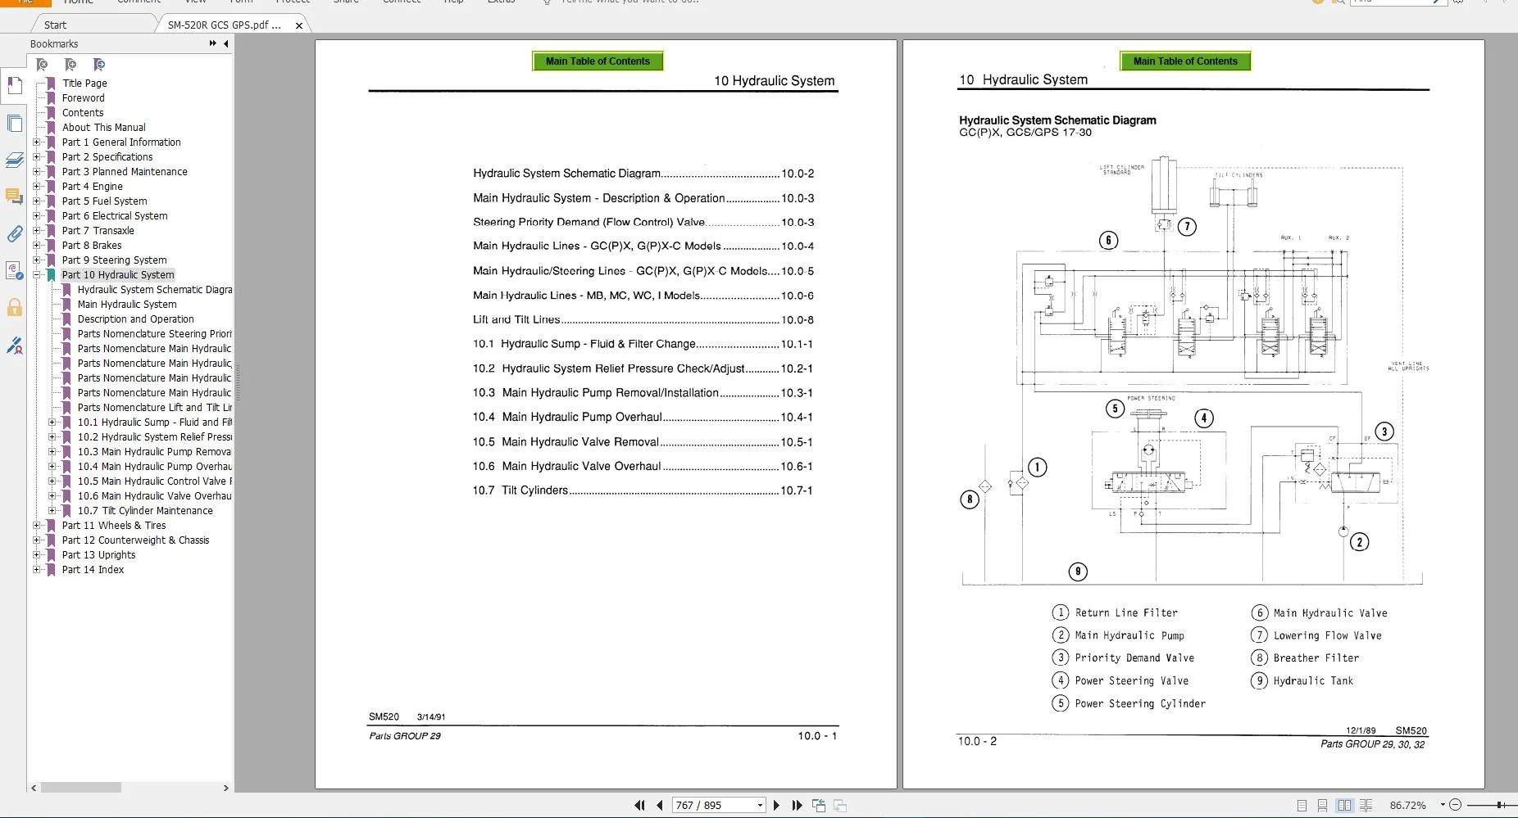Switch to the Start tab
Image resolution: width=1518 pixels, height=818 pixels.
coord(55,25)
